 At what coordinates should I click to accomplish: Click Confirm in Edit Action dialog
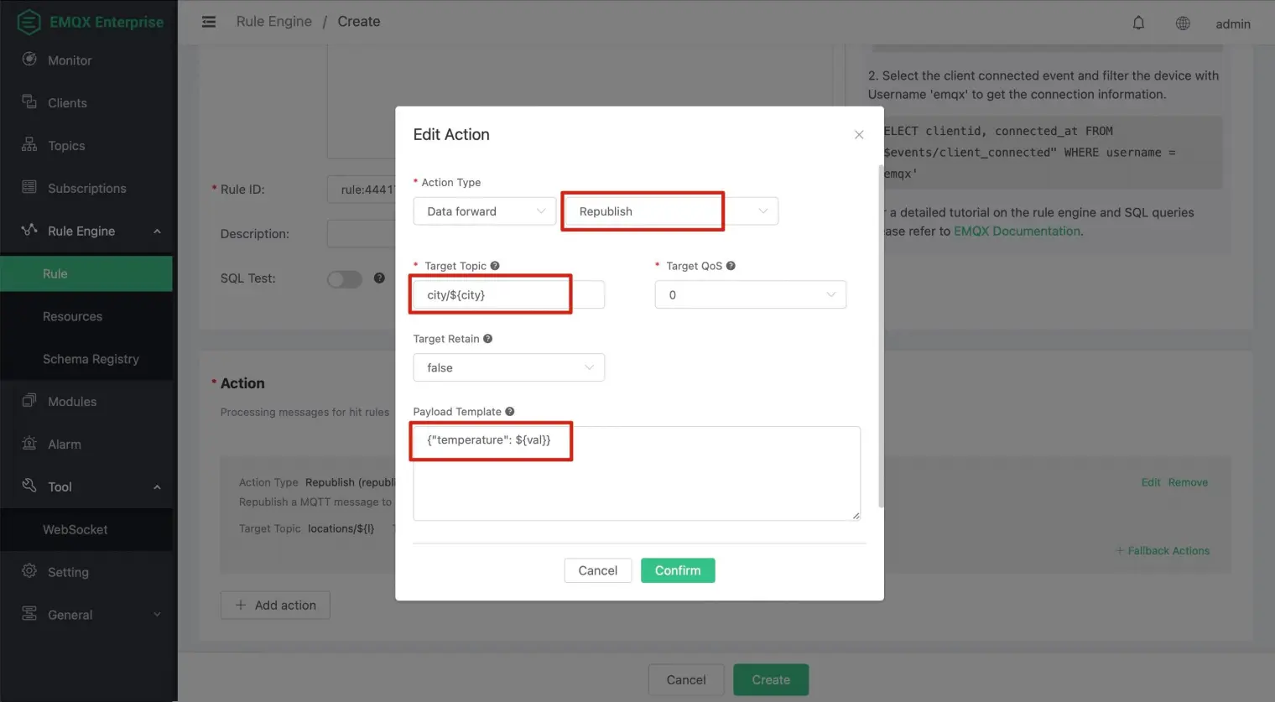tap(677, 571)
